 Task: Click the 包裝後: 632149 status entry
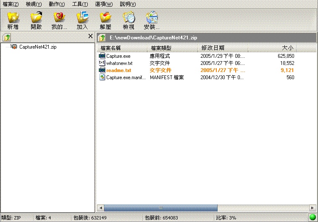tap(90, 218)
